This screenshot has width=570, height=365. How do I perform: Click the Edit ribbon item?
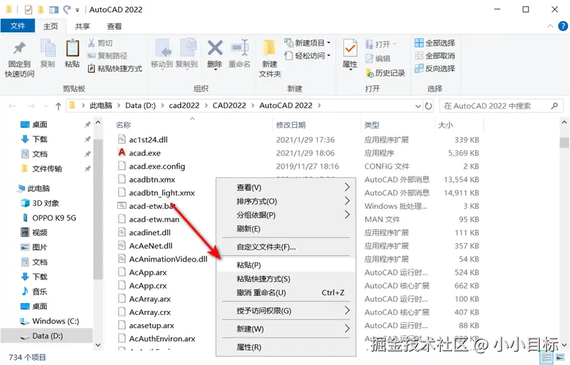(x=378, y=58)
